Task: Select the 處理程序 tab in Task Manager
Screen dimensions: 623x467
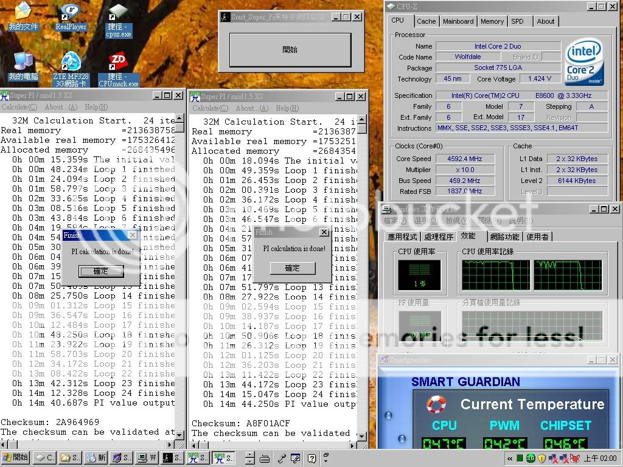Action: (438, 237)
